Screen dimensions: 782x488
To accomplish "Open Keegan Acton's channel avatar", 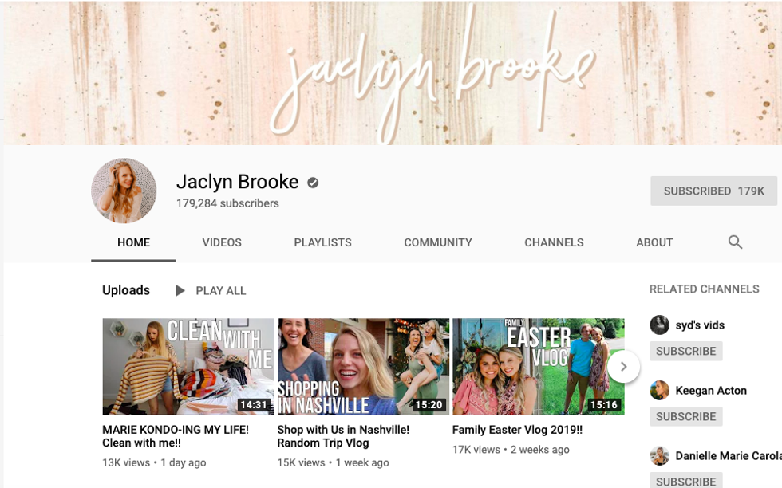I will click(x=659, y=390).
